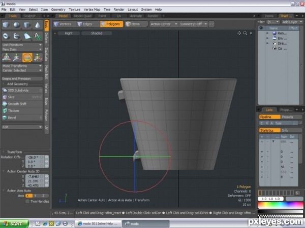Screen dimensions: 305x228
Task: Select the Cone primitive tool
Action: pyautogui.click(x=38, y=25)
